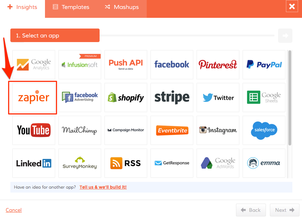Choose the YouTube app tile
The width and height of the screenshot is (302, 220).
(34, 130)
